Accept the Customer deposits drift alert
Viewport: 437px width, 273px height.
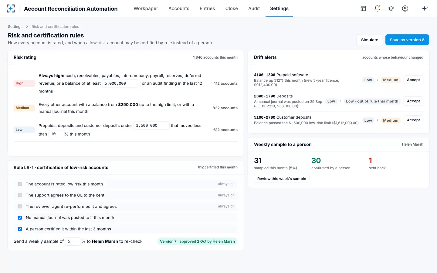[x=413, y=120]
